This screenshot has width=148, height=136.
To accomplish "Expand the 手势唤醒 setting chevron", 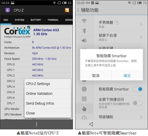I will [141, 24].
